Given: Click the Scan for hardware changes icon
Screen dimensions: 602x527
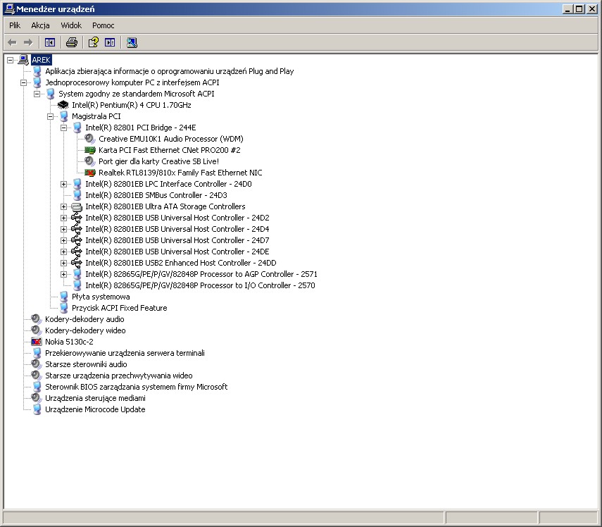Looking at the screenshot, I should point(132,42).
